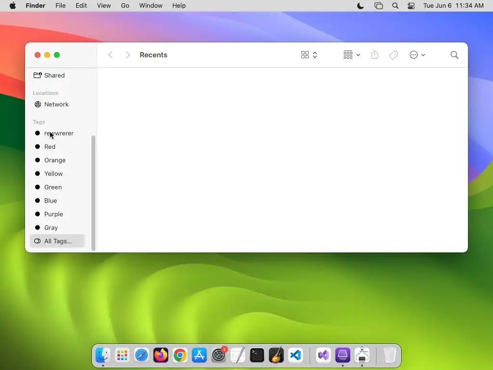The width and height of the screenshot is (493, 370).
Task: Launch Visual Studio from the Dock
Action: click(x=323, y=355)
